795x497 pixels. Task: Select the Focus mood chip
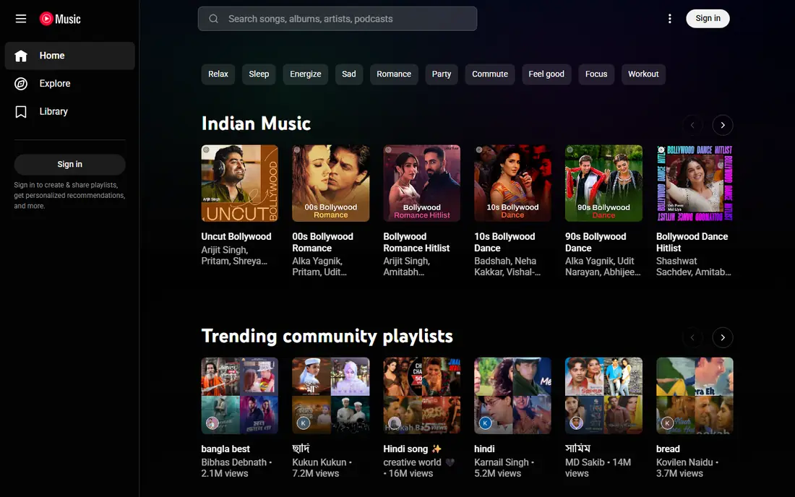(596, 74)
